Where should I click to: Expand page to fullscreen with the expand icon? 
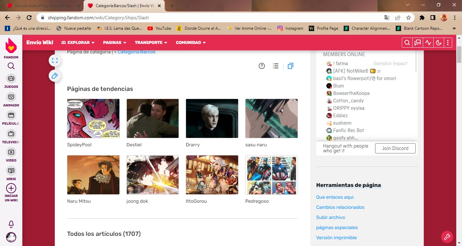55,60
